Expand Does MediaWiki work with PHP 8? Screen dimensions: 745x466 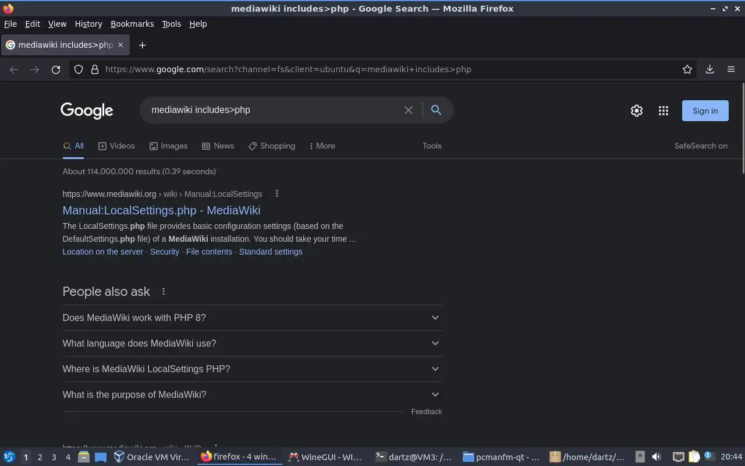pos(252,317)
